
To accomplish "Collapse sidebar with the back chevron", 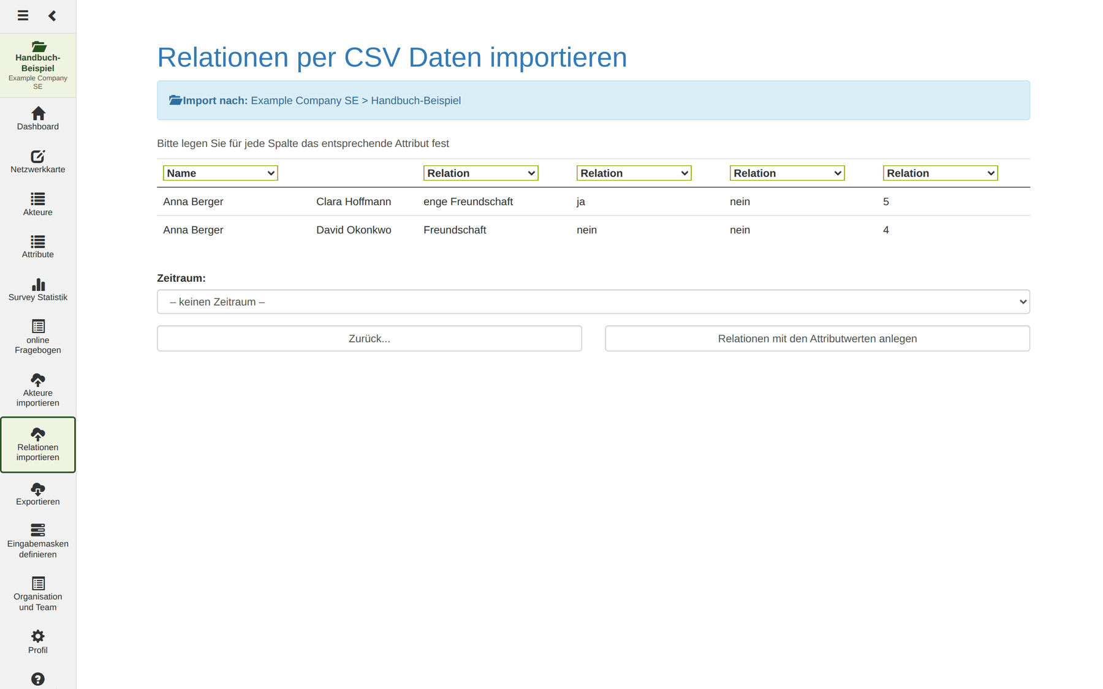I will 52,15.
